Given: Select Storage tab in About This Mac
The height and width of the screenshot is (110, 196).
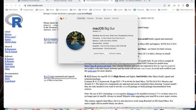Looking at the screenshot, I should click(99, 18).
